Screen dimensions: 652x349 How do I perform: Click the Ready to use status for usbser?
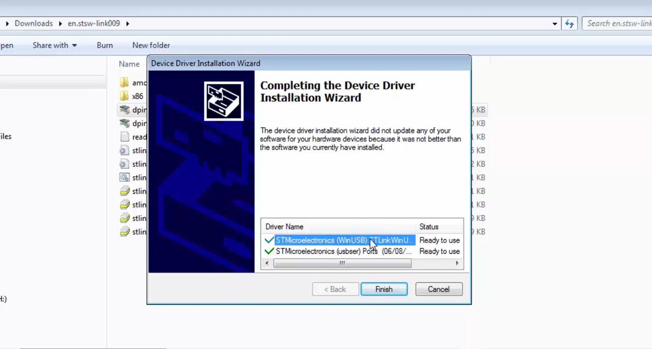coord(439,251)
